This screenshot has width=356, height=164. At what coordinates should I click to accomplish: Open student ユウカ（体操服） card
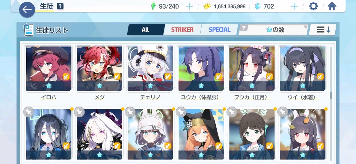pos(201,73)
